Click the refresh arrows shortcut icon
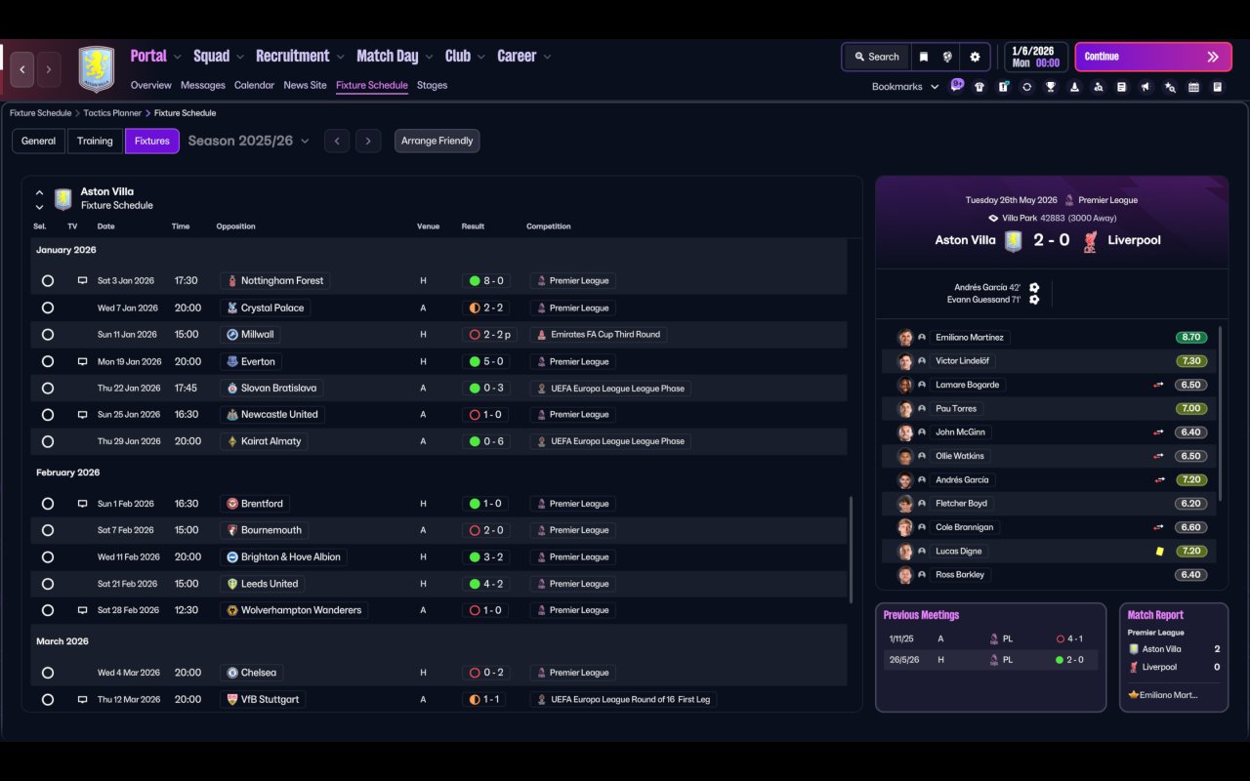 pos(1026,87)
